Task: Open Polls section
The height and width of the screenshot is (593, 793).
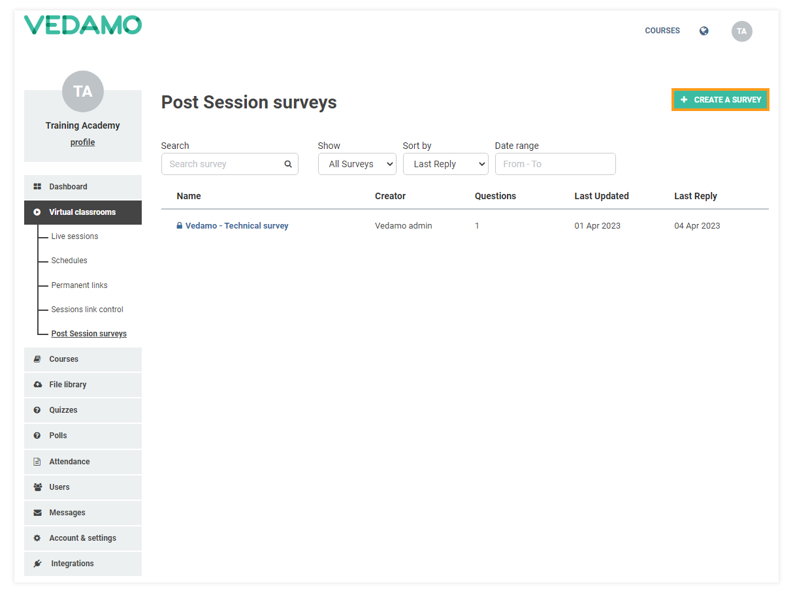Action: (x=83, y=436)
